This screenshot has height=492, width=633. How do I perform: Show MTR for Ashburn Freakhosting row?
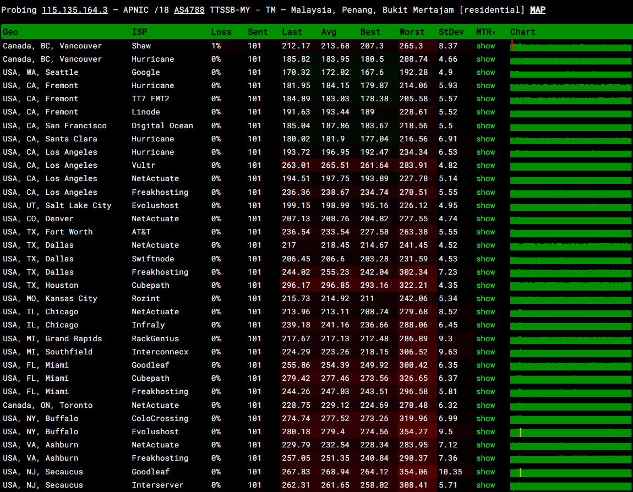pyautogui.click(x=485, y=459)
